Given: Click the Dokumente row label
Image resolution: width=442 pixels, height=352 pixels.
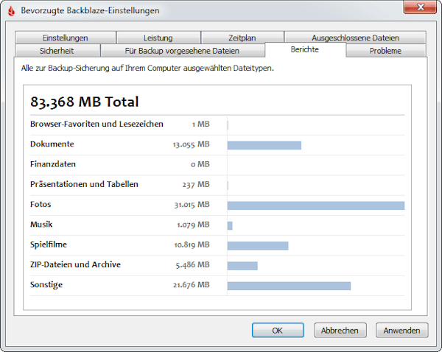Looking at the screenshot, I should (52, 144).
